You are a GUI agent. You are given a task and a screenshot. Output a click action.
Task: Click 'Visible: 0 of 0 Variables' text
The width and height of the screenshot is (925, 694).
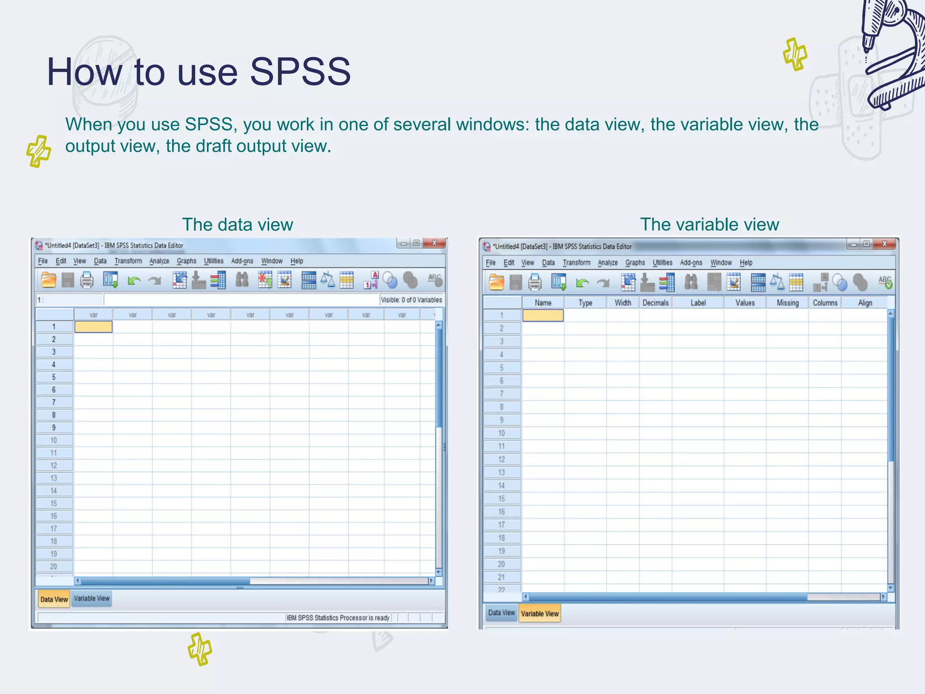point(411,300)
